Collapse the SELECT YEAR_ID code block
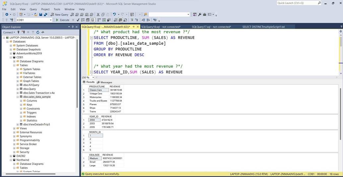Screen dimensions: 343x177 coord(91,72)
